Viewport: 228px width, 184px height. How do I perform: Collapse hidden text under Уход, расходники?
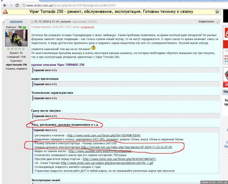45,130
